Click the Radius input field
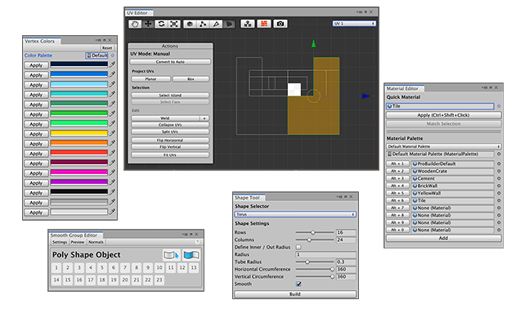Screen dimensions: 529x309 coord(325,255)
